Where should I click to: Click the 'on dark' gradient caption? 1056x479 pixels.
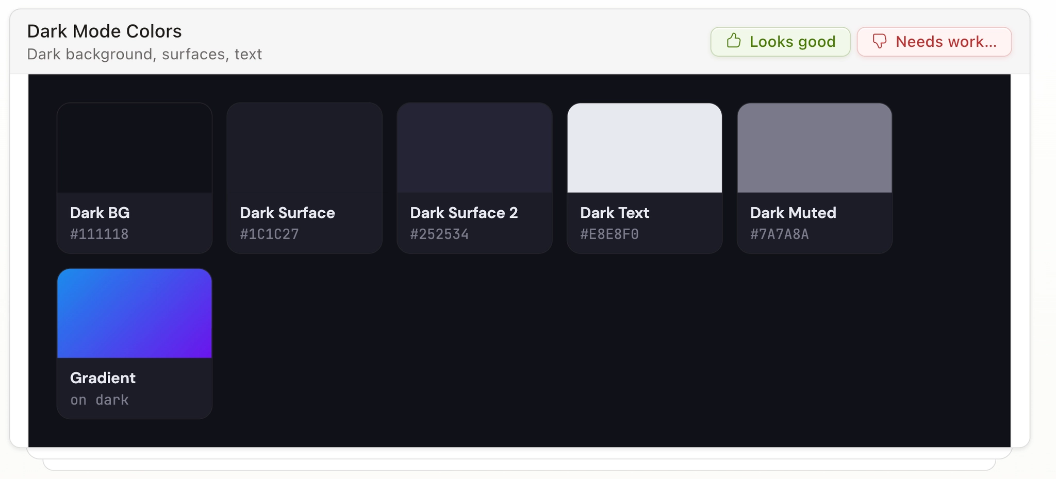pyautogui.click(x=100, y=400)
